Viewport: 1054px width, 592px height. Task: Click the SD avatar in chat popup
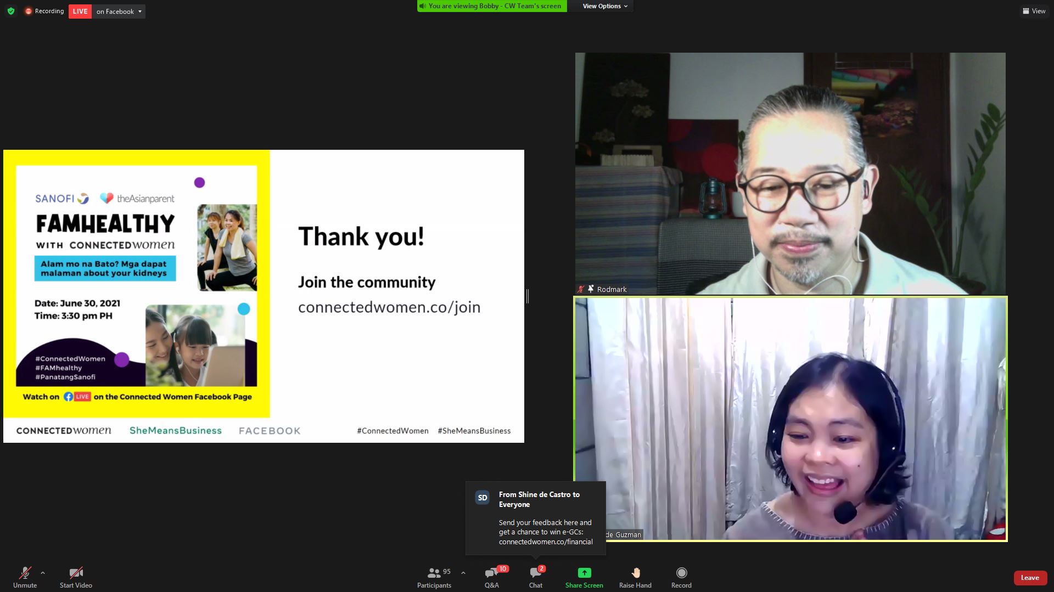click(x=483, y=498)
